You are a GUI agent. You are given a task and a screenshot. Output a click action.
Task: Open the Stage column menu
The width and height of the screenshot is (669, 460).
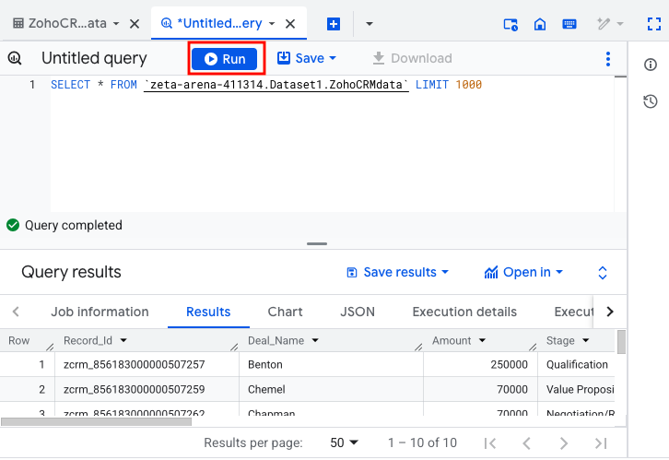coord(585,340)
